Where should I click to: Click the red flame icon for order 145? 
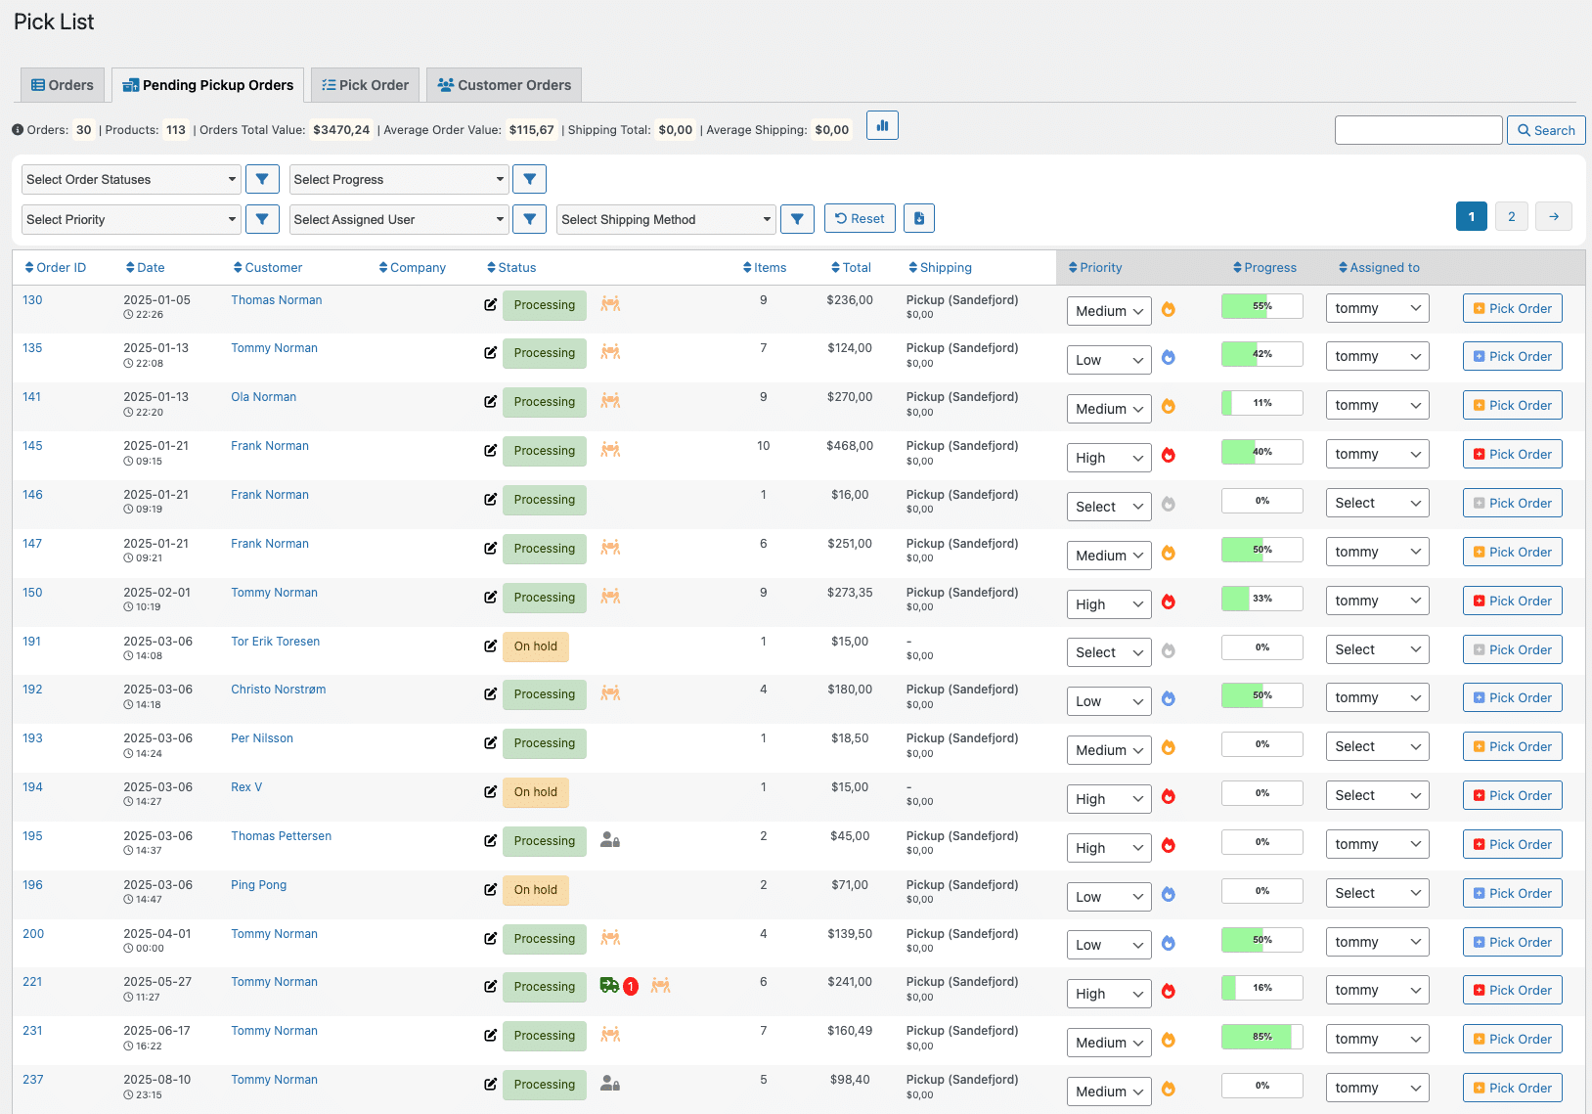1168,456
